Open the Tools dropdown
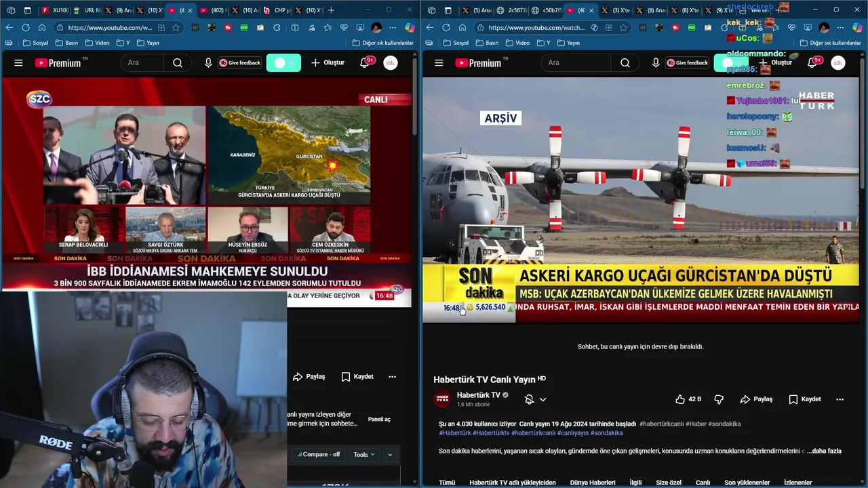 [x=364, y=455]
